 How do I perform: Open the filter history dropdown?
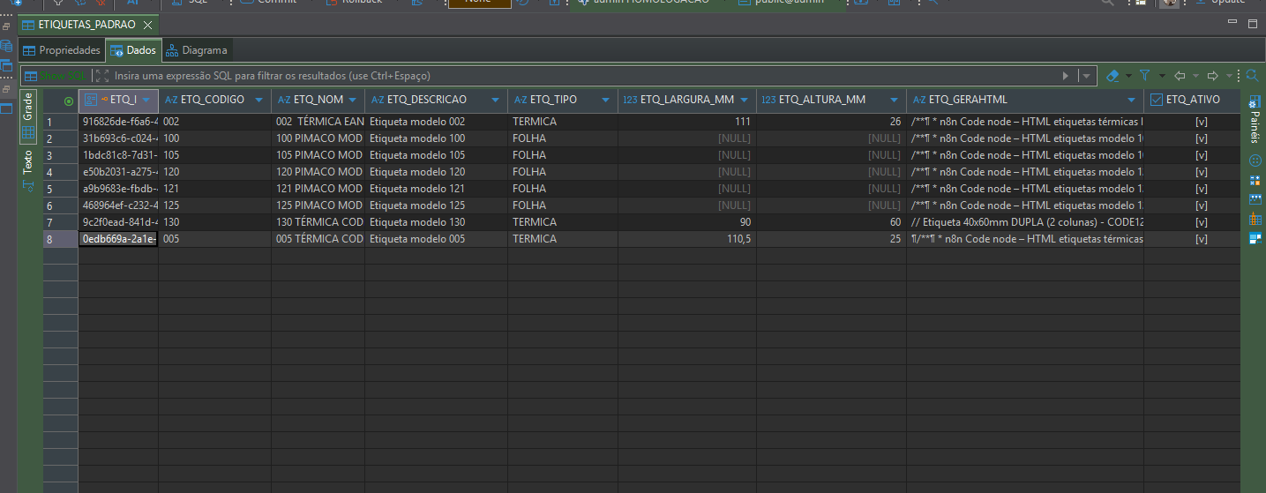point(1086,76)
